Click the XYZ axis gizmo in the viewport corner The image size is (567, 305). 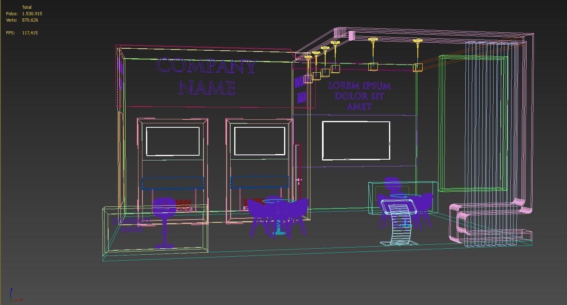(x=15, y=295)
